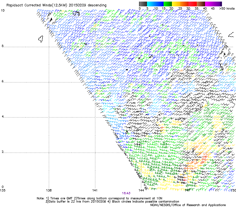Click the legend label '35'
The image size is (236, 207).
click(196, 9)
